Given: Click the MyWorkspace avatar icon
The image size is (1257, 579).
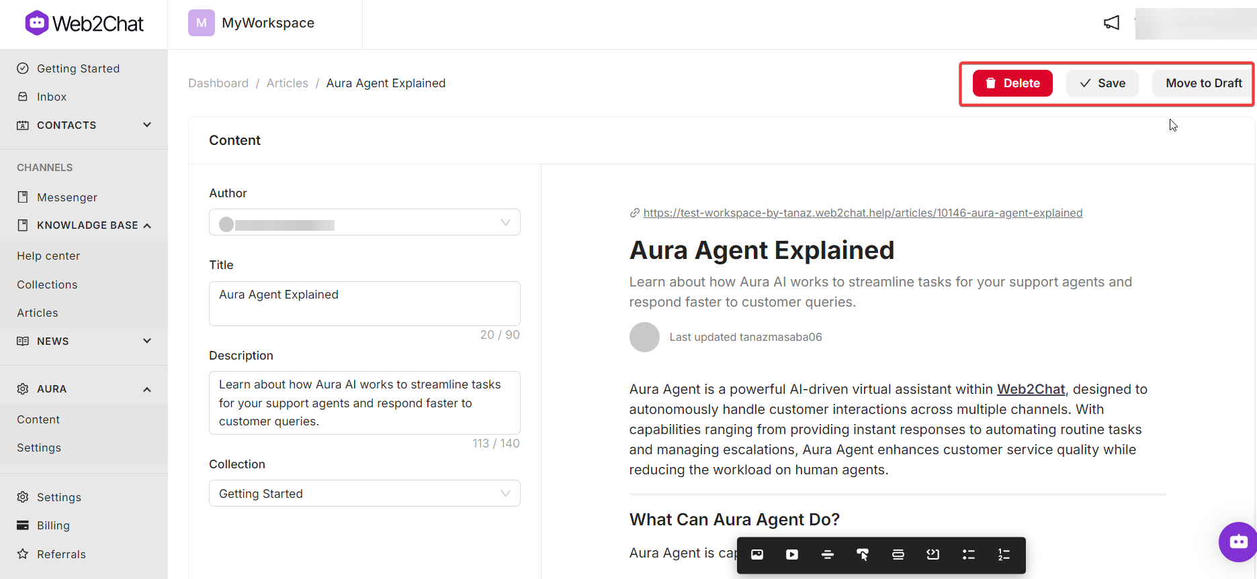Looking at the screenshot, I should coord(202,23).
